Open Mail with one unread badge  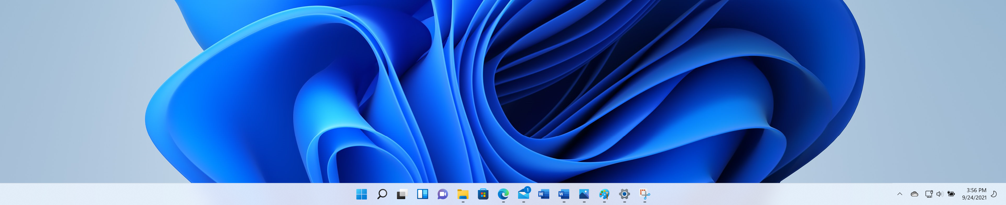pyautogui.click(x=524, y=194)
